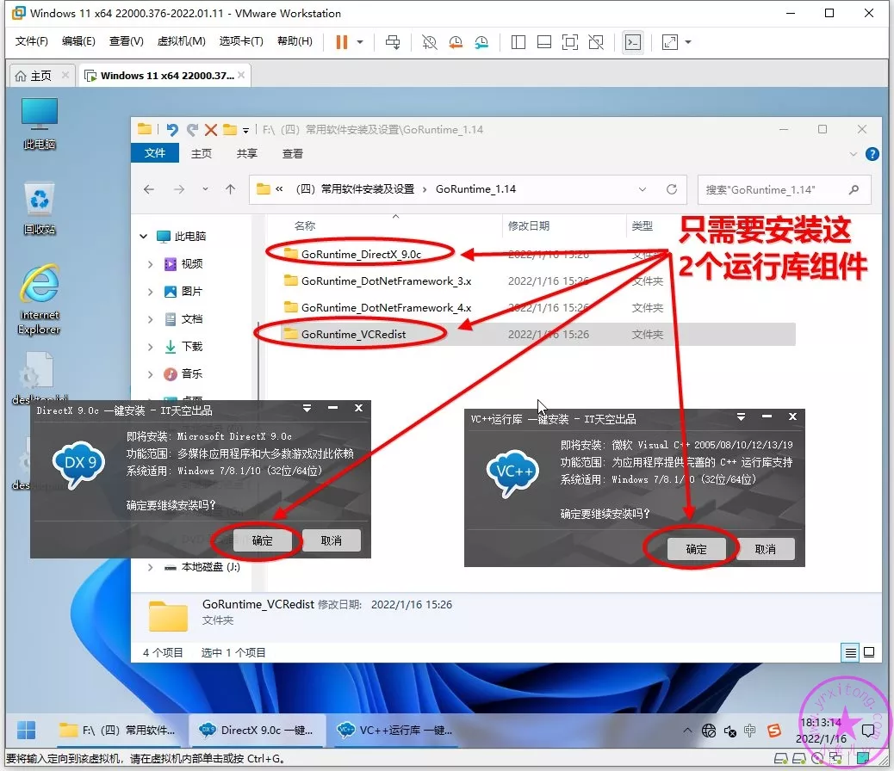
Task: Click the GoRuntime_1.14 search box
Action: click(x=775, y=189)
